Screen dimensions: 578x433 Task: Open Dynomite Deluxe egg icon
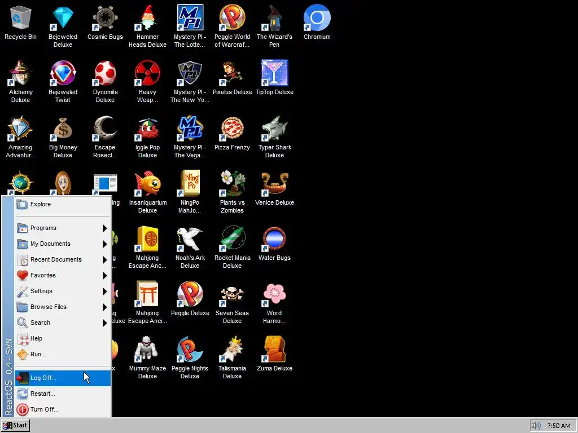click(105, 73)
